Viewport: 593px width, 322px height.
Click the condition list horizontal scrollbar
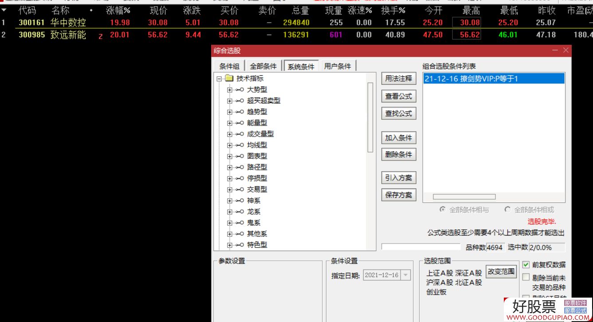click(464, 196)
